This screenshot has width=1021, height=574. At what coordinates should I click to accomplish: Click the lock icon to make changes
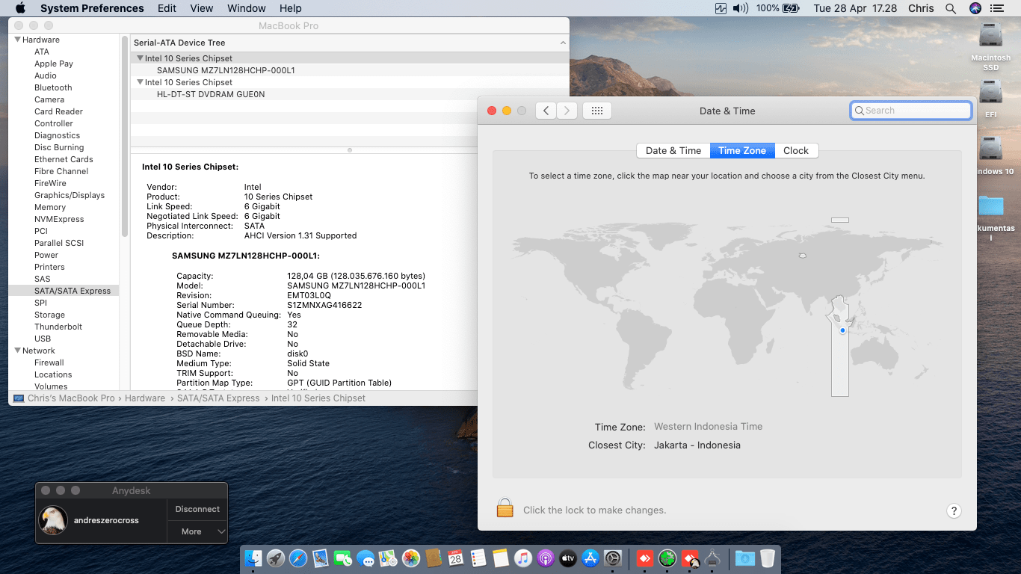(x=505, y=509)
